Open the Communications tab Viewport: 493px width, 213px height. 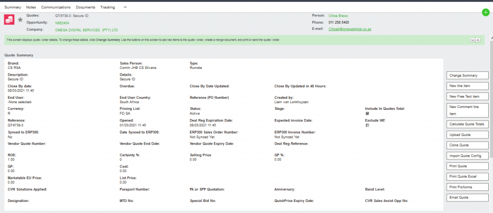click(56, 7)
